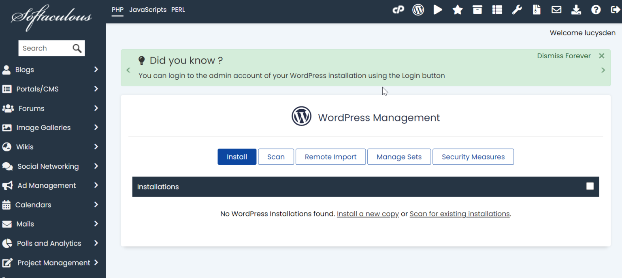Click into the sidebar Search field

[45, 49]
